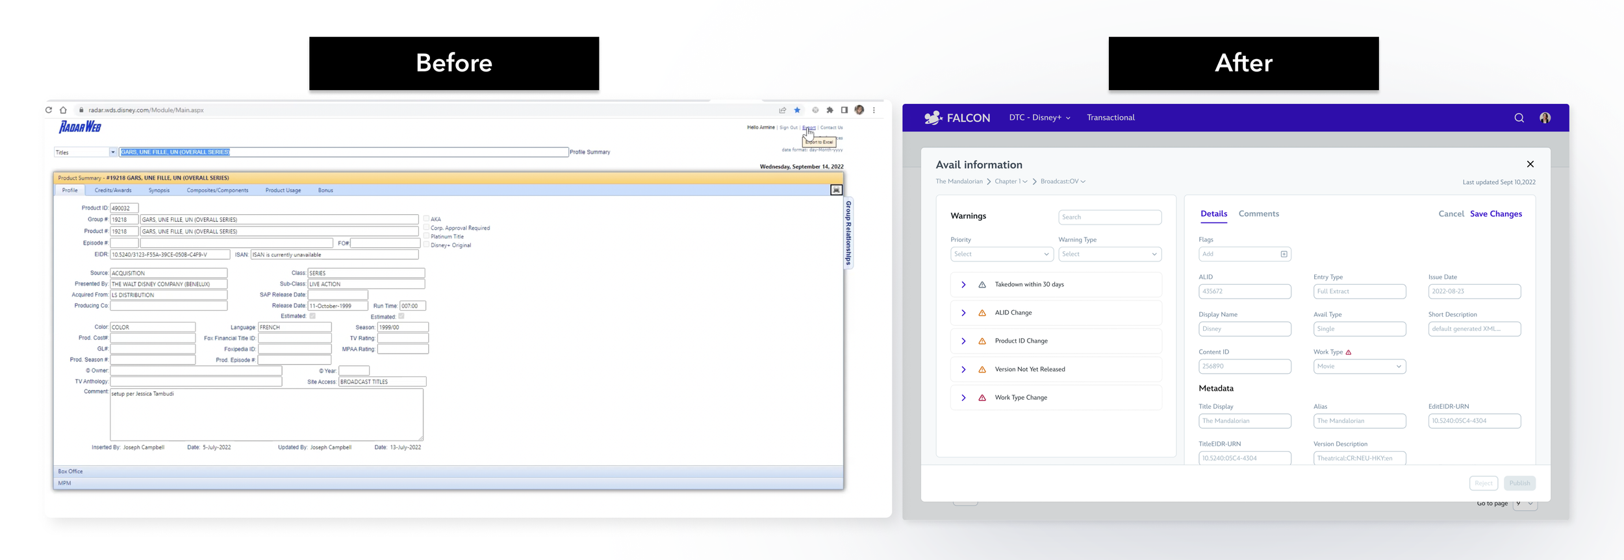The width and height of the screenshot is (1624, 560).
Task: Select the Details tab in Avail information
Action: click(1213, 214)
